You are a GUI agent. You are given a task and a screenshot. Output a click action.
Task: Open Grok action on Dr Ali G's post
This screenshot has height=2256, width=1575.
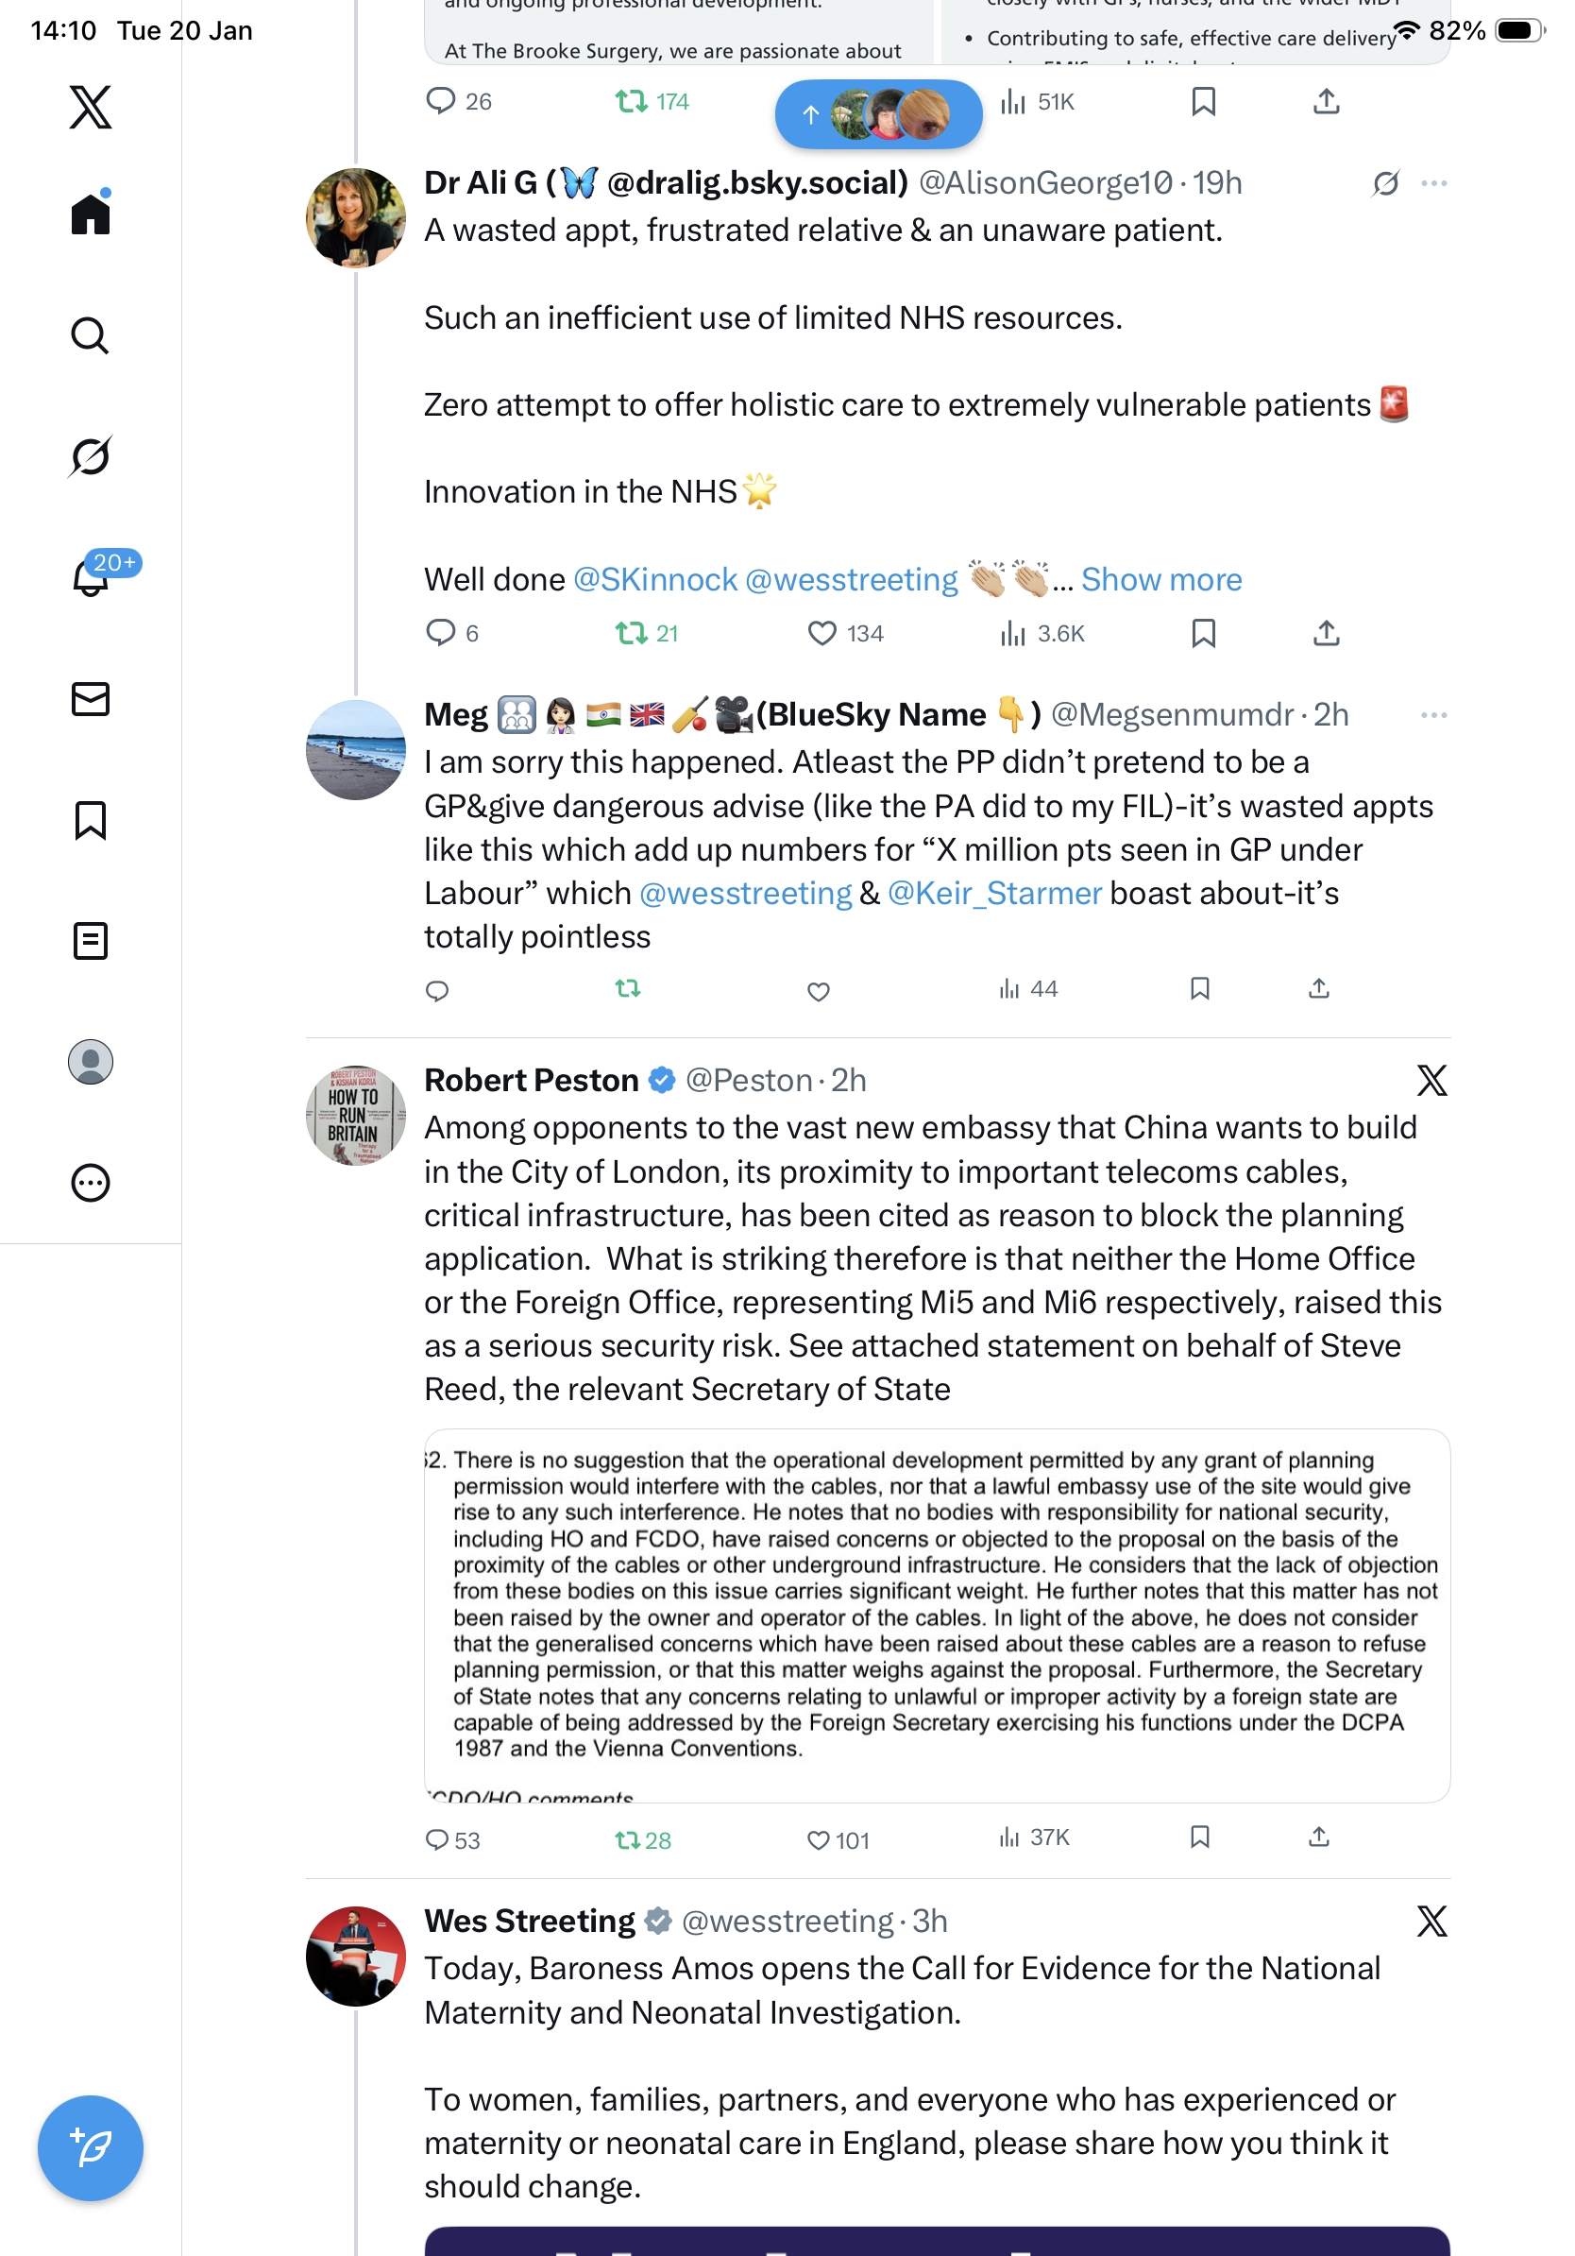(x=1384, y=183)
